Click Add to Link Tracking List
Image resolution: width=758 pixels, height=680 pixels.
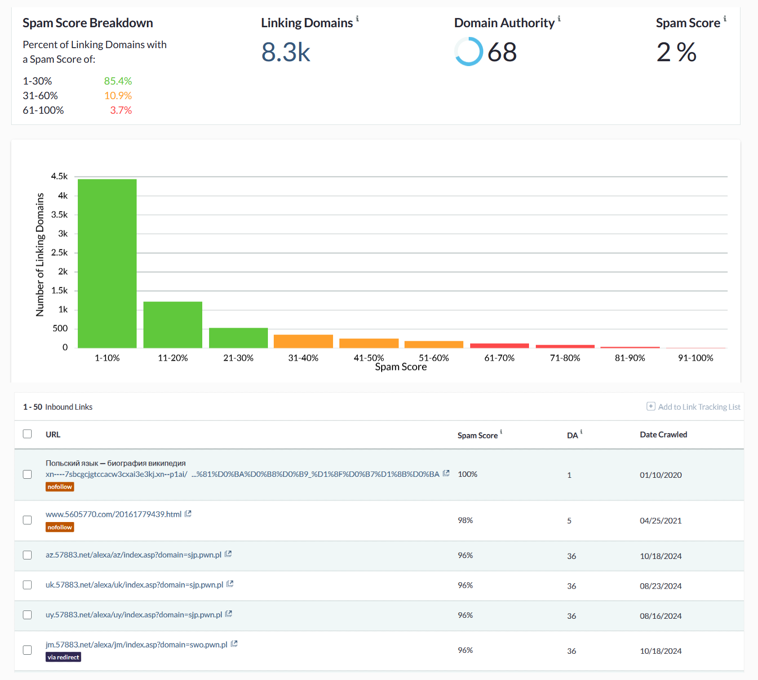click(x=693, y=407)
